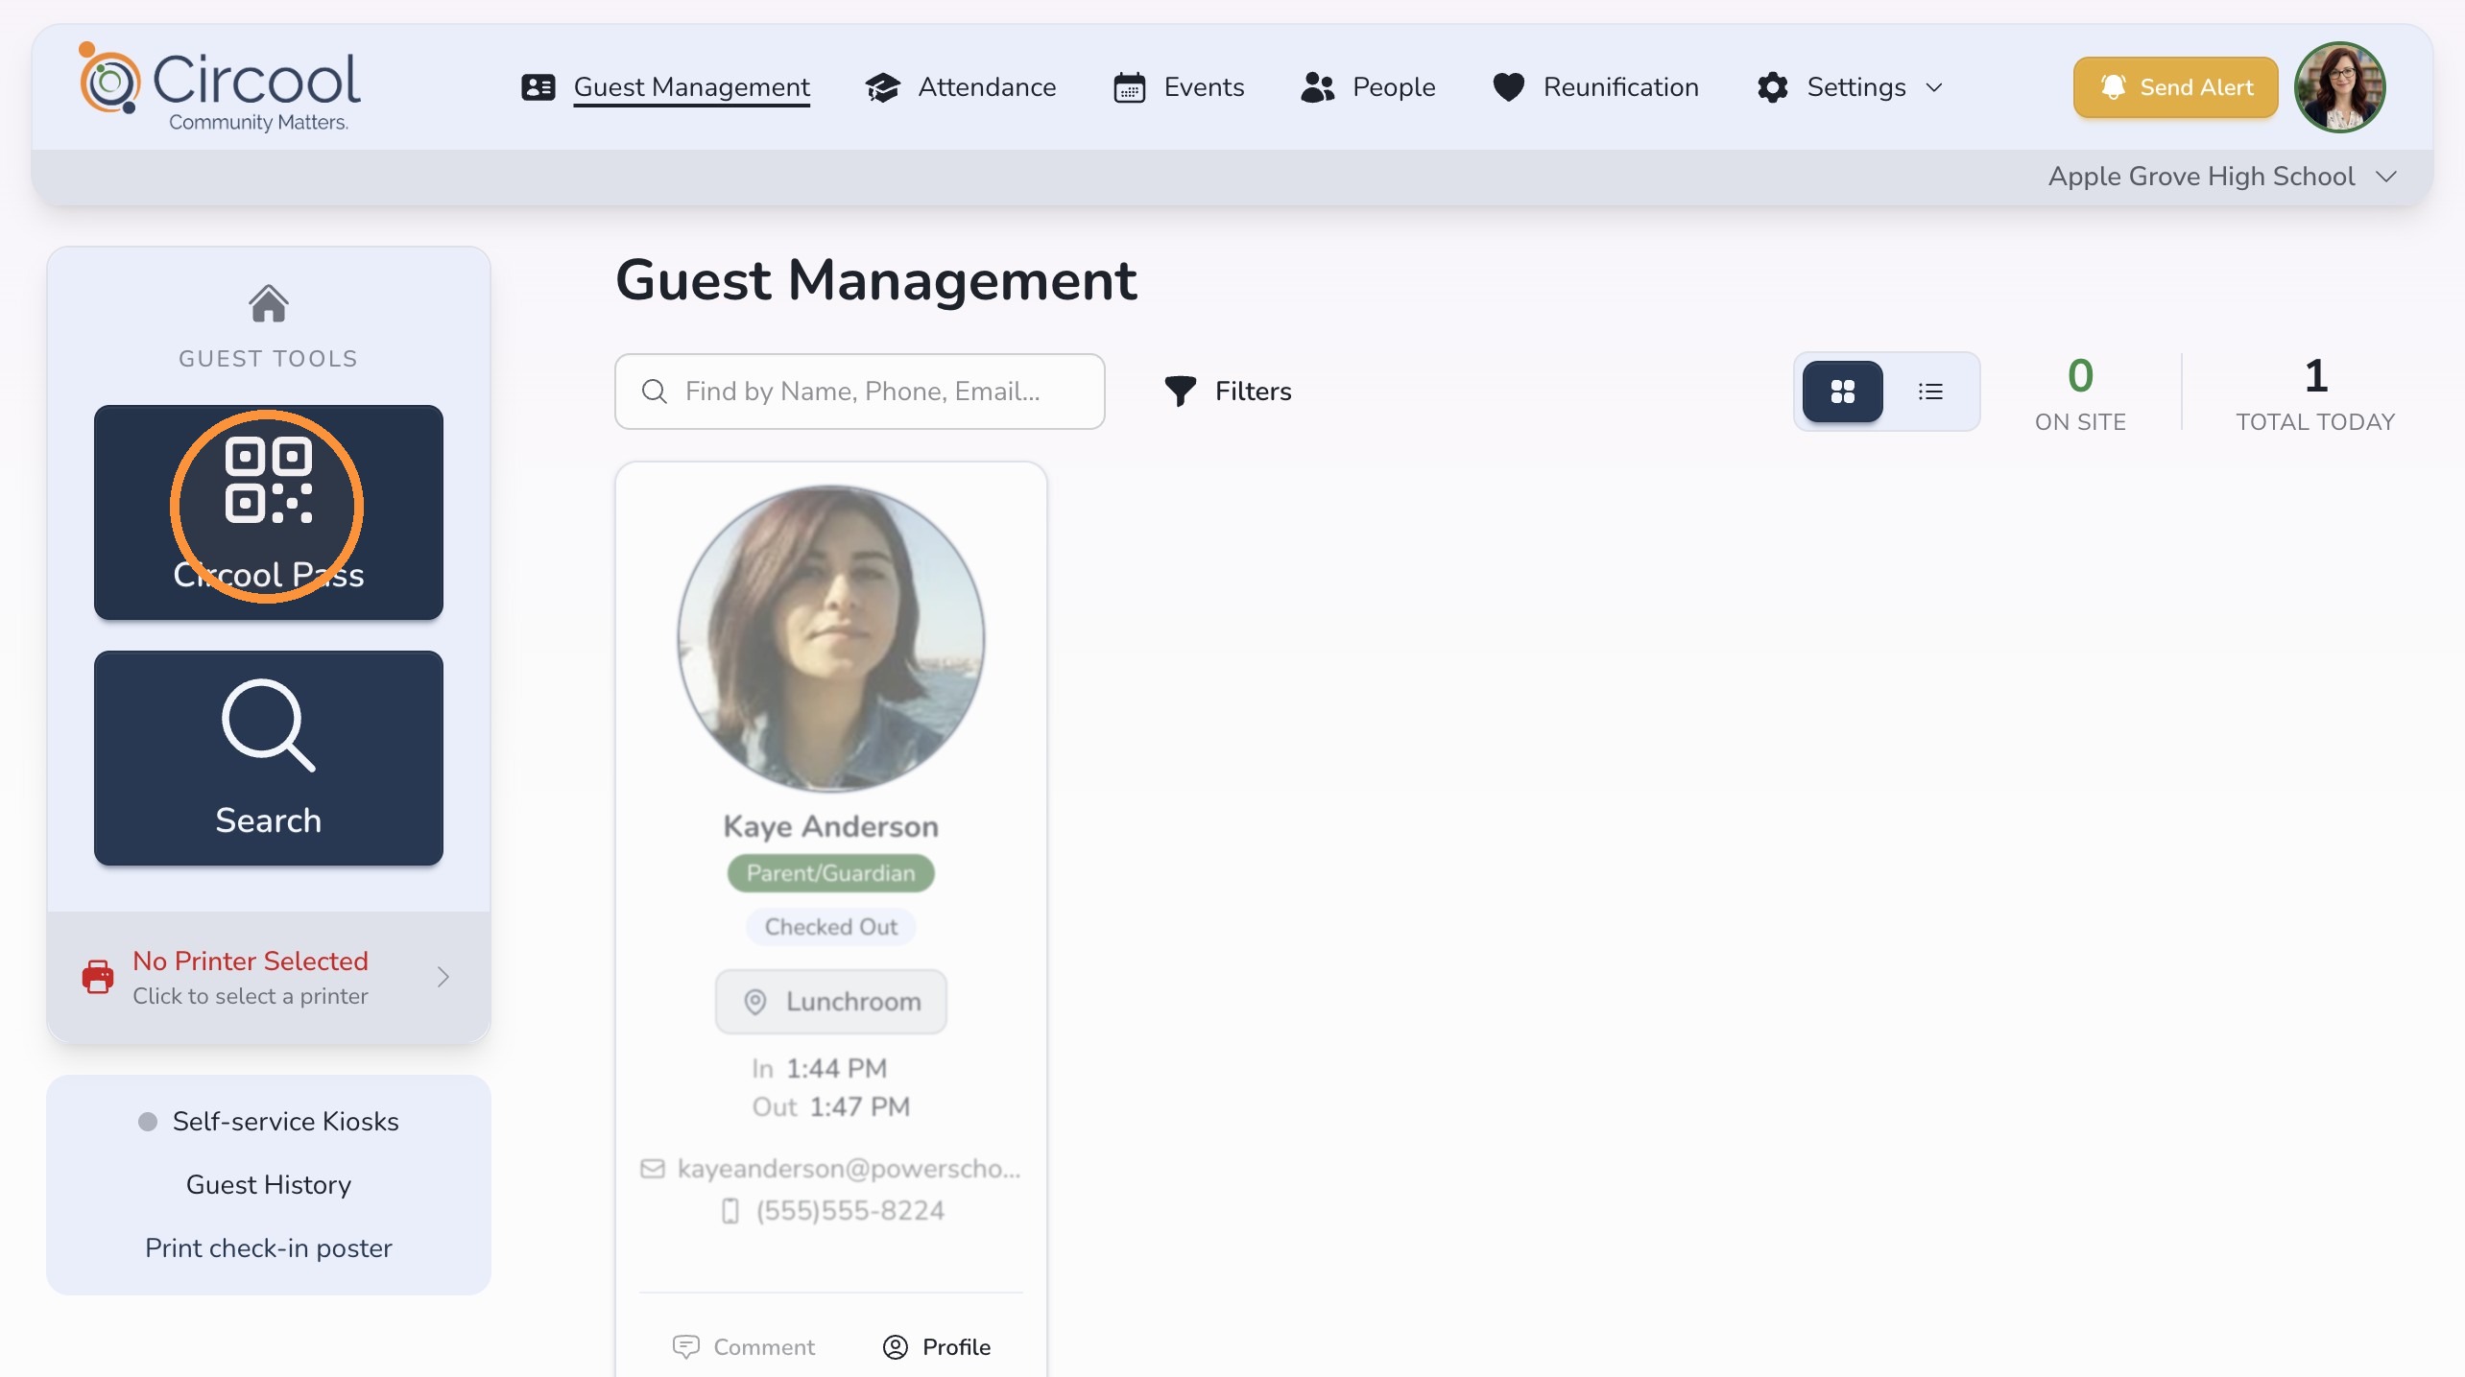Open Guest Management tab
The height and width of the screenshot is (1377, 2465).
tap(691, 87)
